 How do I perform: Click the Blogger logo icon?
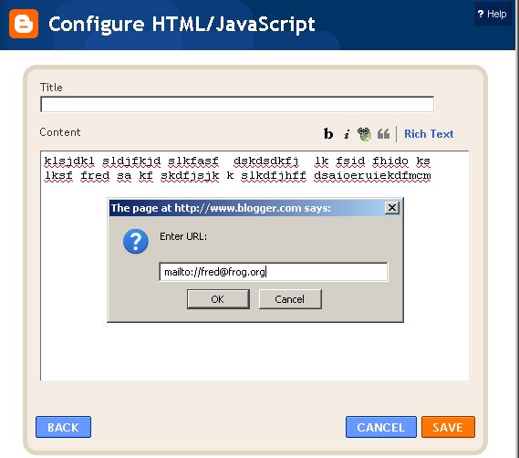pyautogui.click(x=24, y=24)
